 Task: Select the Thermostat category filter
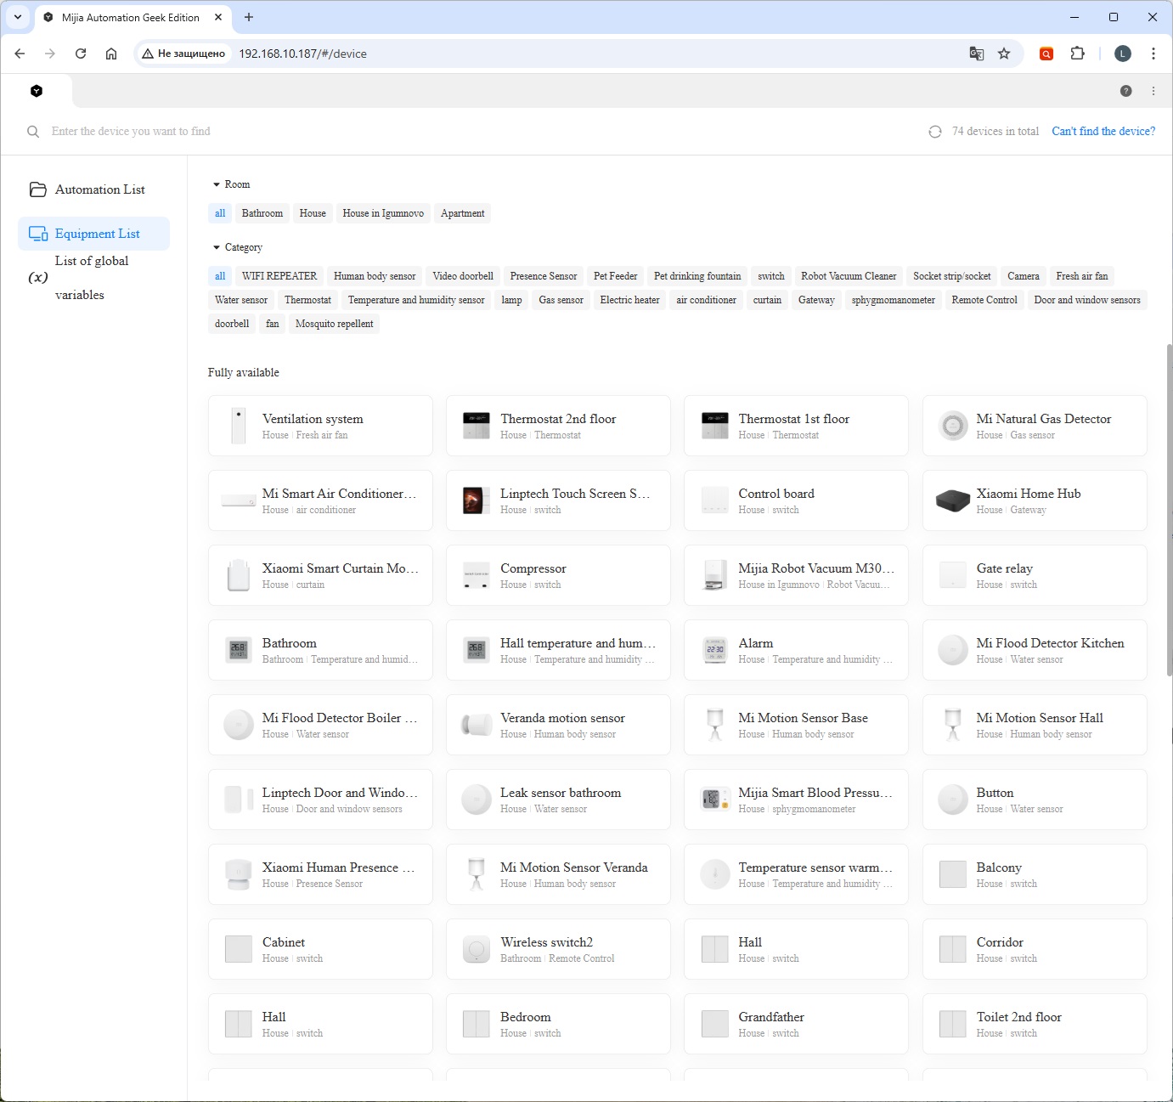[x=307, y=300]
